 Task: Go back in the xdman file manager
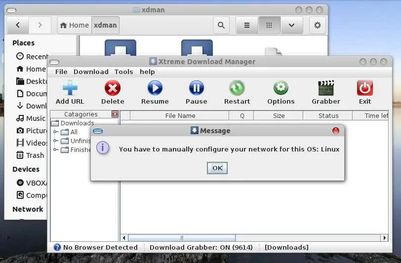coord(18,25)
